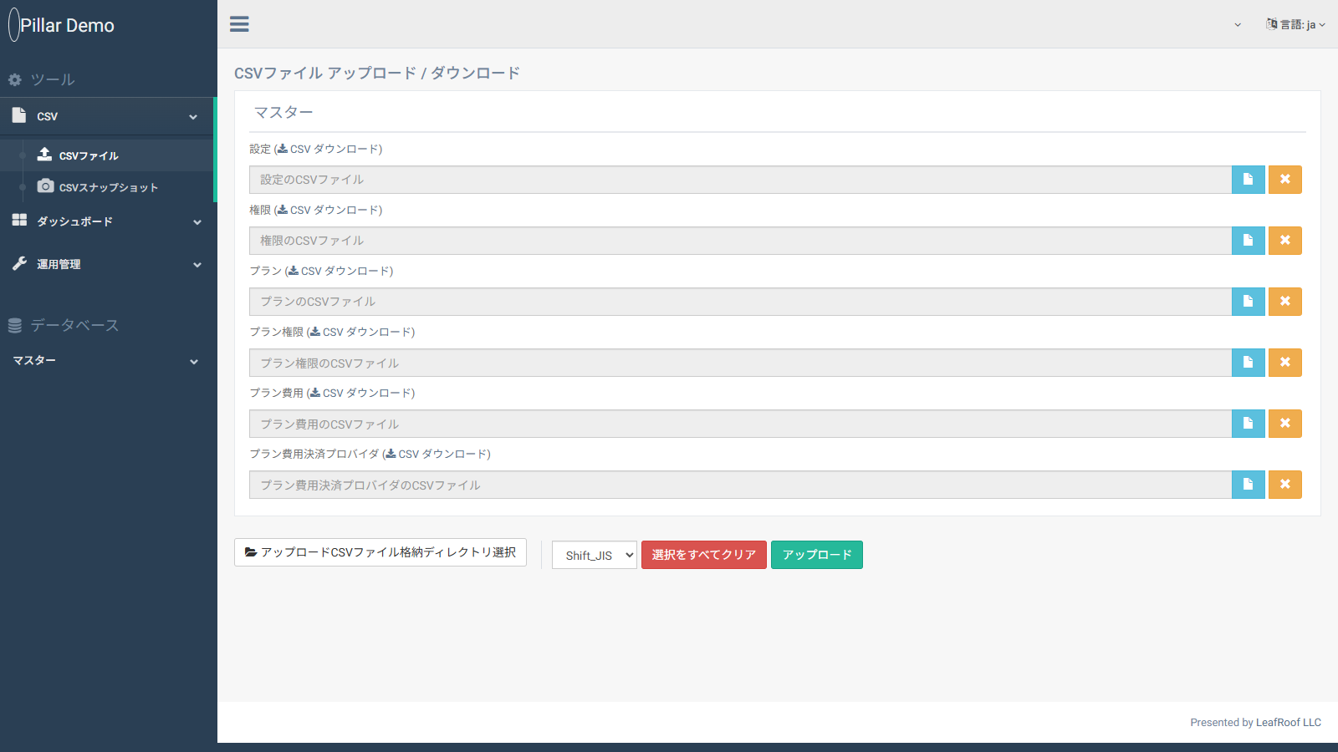
Task: Click the 選択をすべてクリア button
Action: (704, 555)
